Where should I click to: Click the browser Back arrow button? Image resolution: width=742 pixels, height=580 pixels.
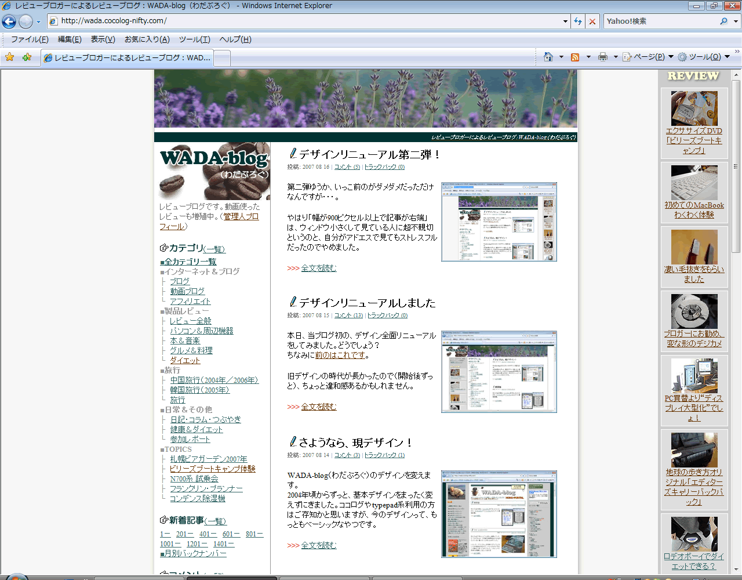[x=9, y=21]
